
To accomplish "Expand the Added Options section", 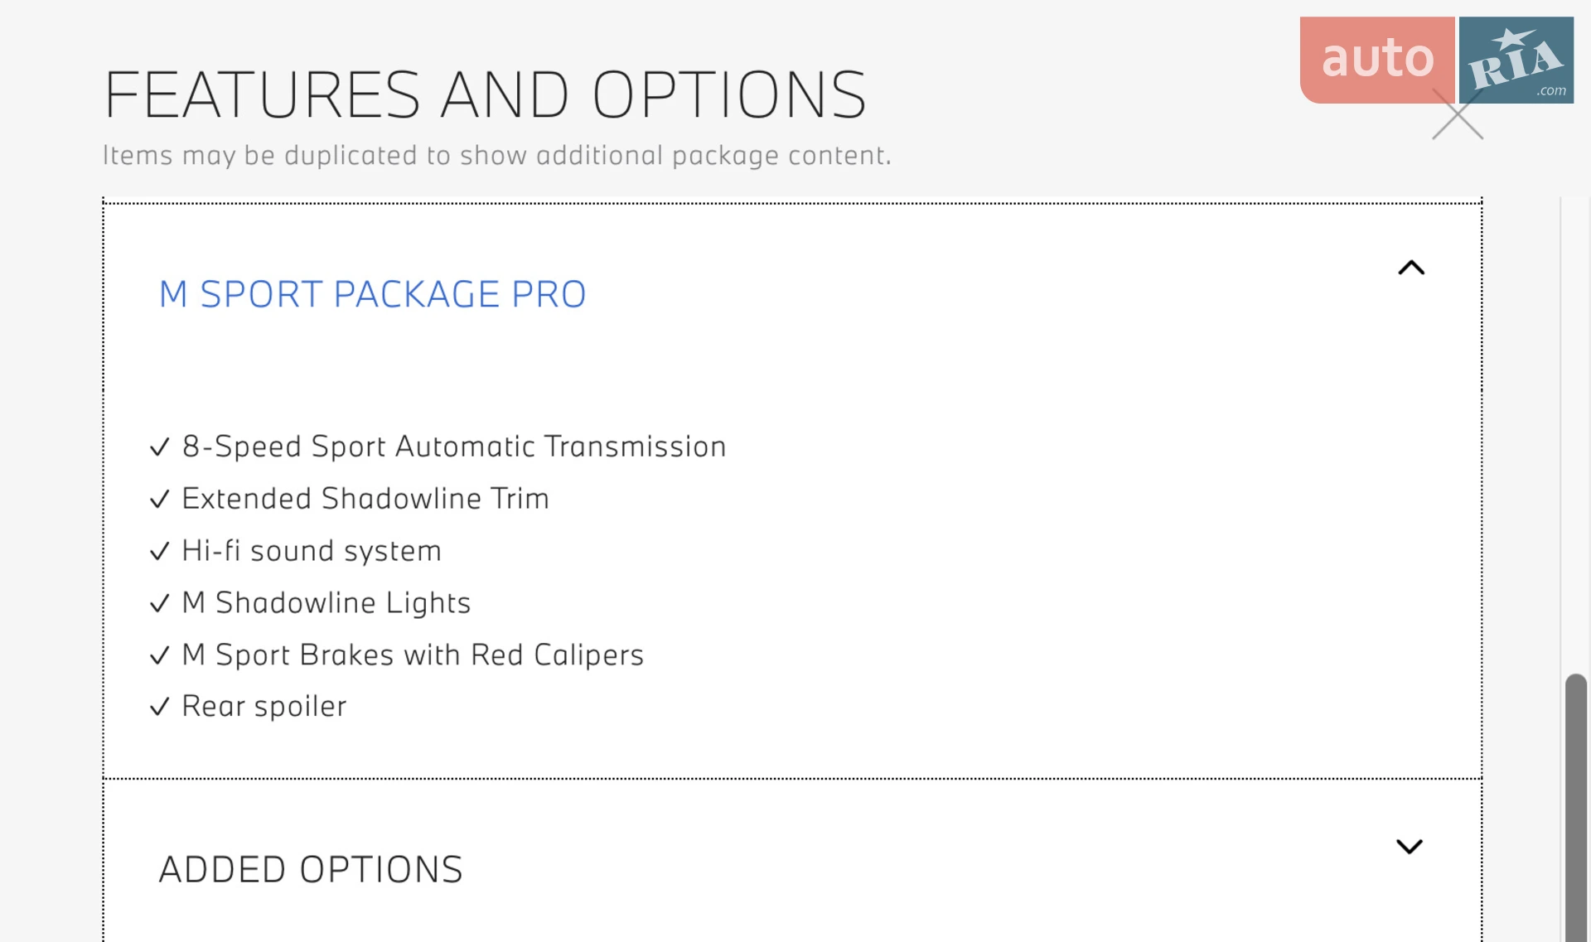I will click(1410, 846).
